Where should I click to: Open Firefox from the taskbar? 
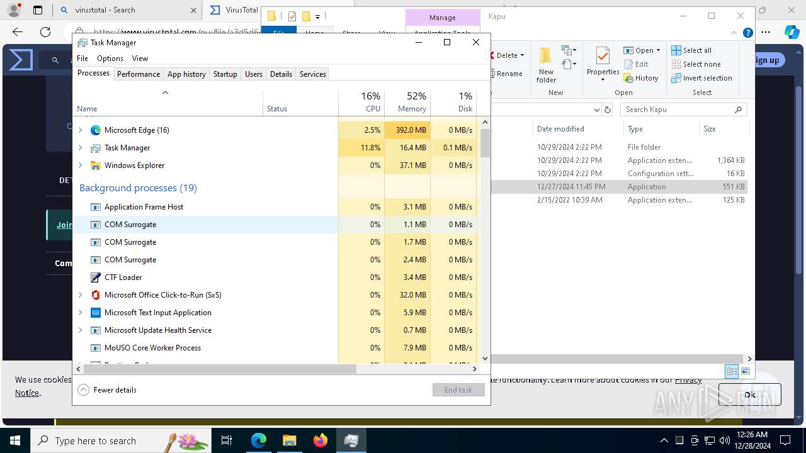click(321, 440)
